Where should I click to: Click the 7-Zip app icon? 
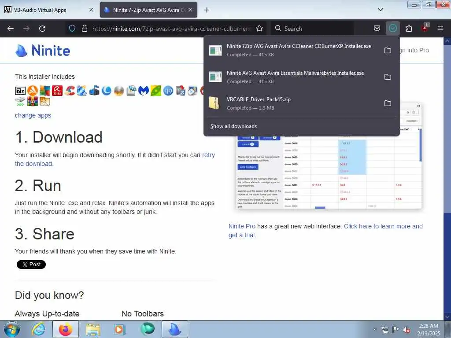[x=20, y=91]
